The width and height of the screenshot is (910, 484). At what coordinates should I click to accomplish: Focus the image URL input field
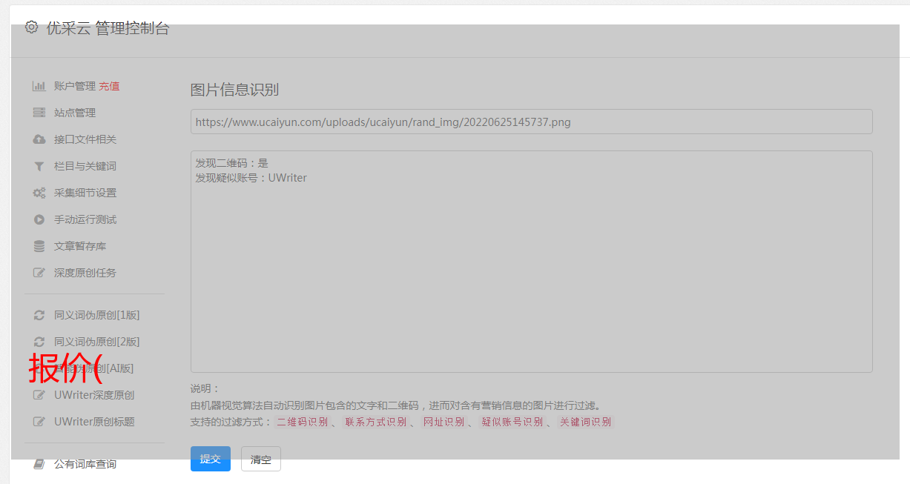tap(531, 122)
